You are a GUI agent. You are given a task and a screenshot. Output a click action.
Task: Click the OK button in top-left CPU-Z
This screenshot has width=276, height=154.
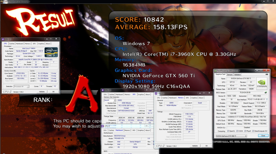[53, 92]
